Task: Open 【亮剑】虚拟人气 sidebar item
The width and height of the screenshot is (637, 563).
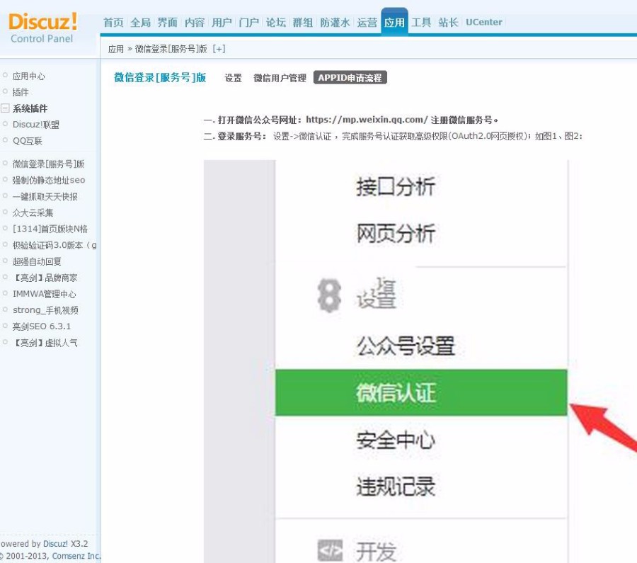Action: 45,343
